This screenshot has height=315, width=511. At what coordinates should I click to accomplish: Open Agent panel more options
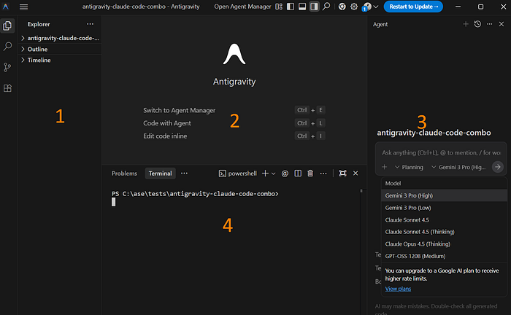click(x=490, y=24)
